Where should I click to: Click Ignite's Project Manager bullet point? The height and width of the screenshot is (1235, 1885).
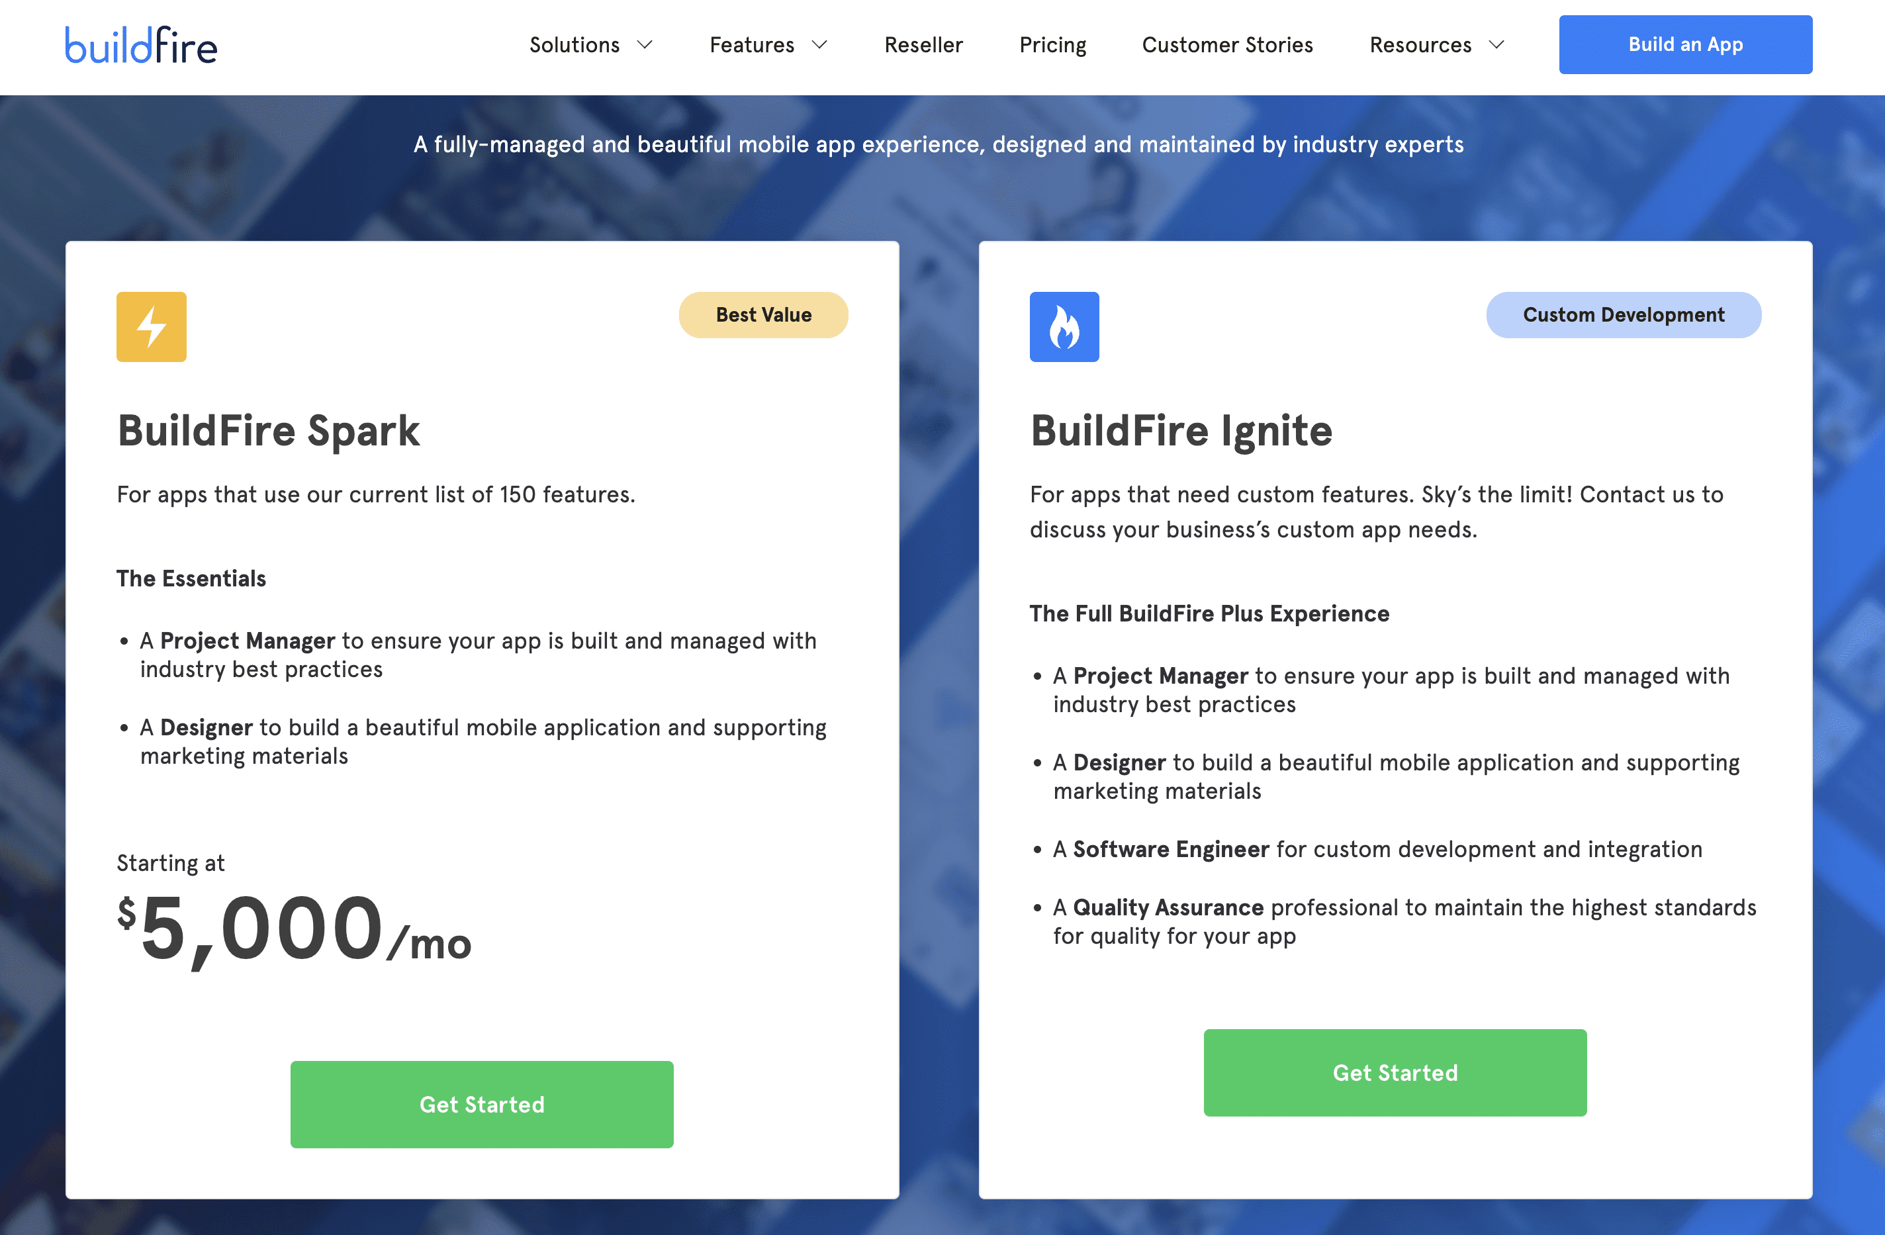(1391, 689)
